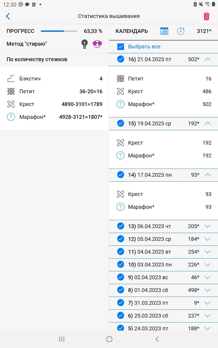Viewport: 218px width, 348px height.
Task: Expand the 04.04.2023 вт entry
Action: click(x=208, y=252)
